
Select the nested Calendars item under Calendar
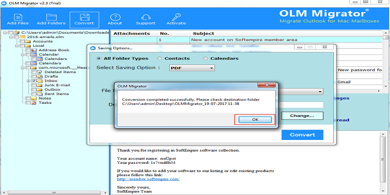56,59
